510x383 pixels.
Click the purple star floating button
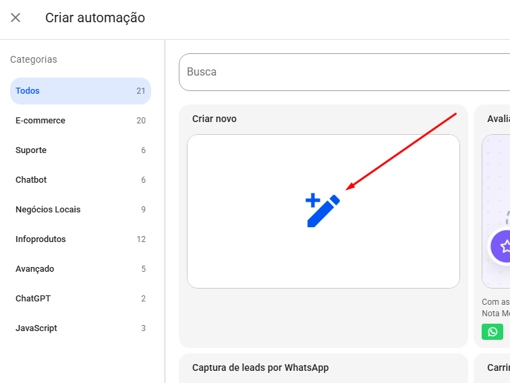[x=501, y=246]
